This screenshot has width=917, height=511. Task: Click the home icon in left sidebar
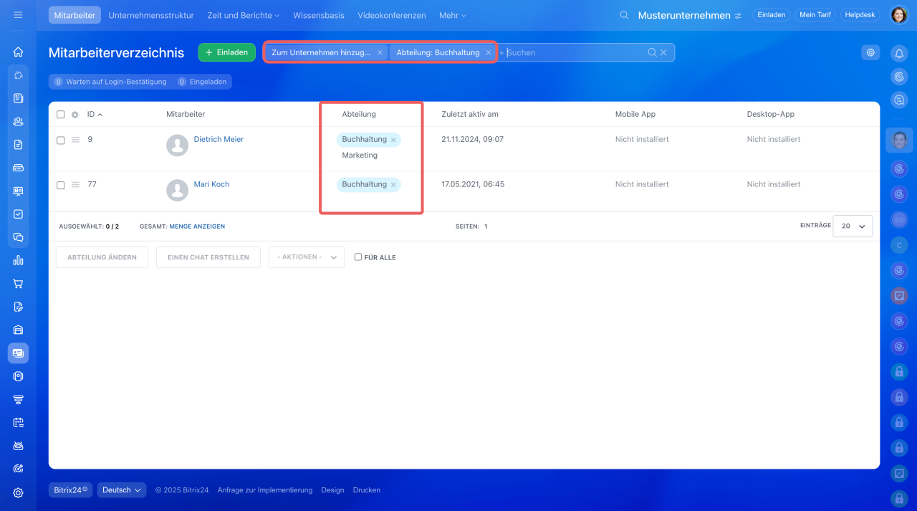[x=18, y=52]
